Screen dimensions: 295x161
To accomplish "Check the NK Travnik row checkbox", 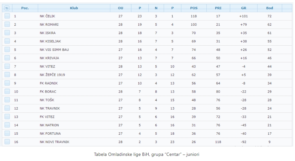I will (7, 108).
